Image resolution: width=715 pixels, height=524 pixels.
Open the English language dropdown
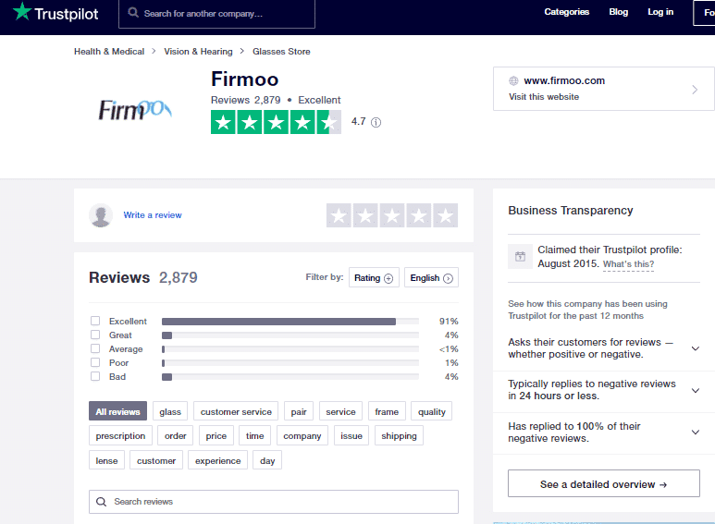coord(431,278)
